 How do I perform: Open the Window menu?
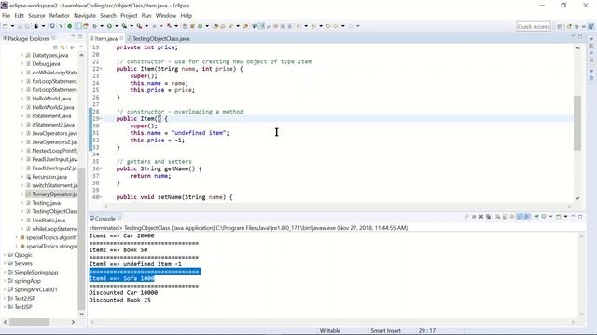click(166, 16)
